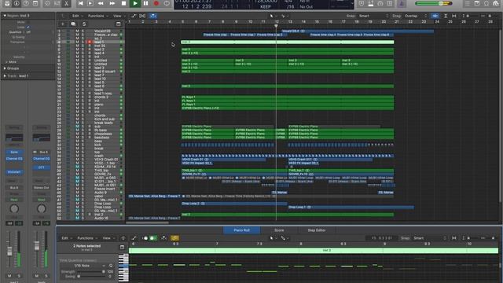Click the Rewind transport button
This screenshot has width=503, height=283.
point(101,3)
